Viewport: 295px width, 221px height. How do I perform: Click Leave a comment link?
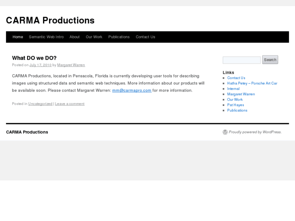click(x=70, y=104)
